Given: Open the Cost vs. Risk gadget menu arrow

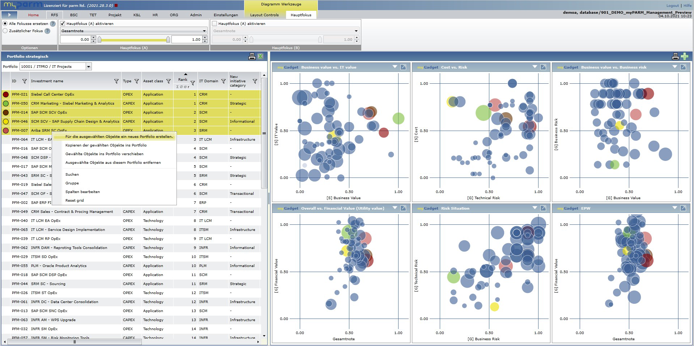Looking at the screenshot, I should click(x=535, y=67).
